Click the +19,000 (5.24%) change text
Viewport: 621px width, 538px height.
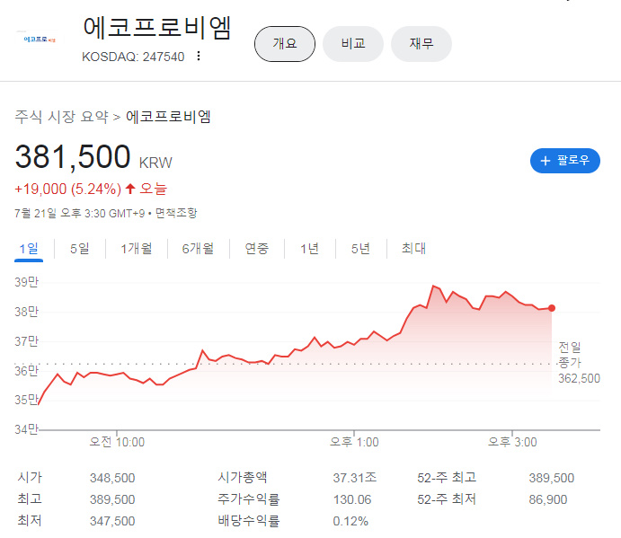67,189
